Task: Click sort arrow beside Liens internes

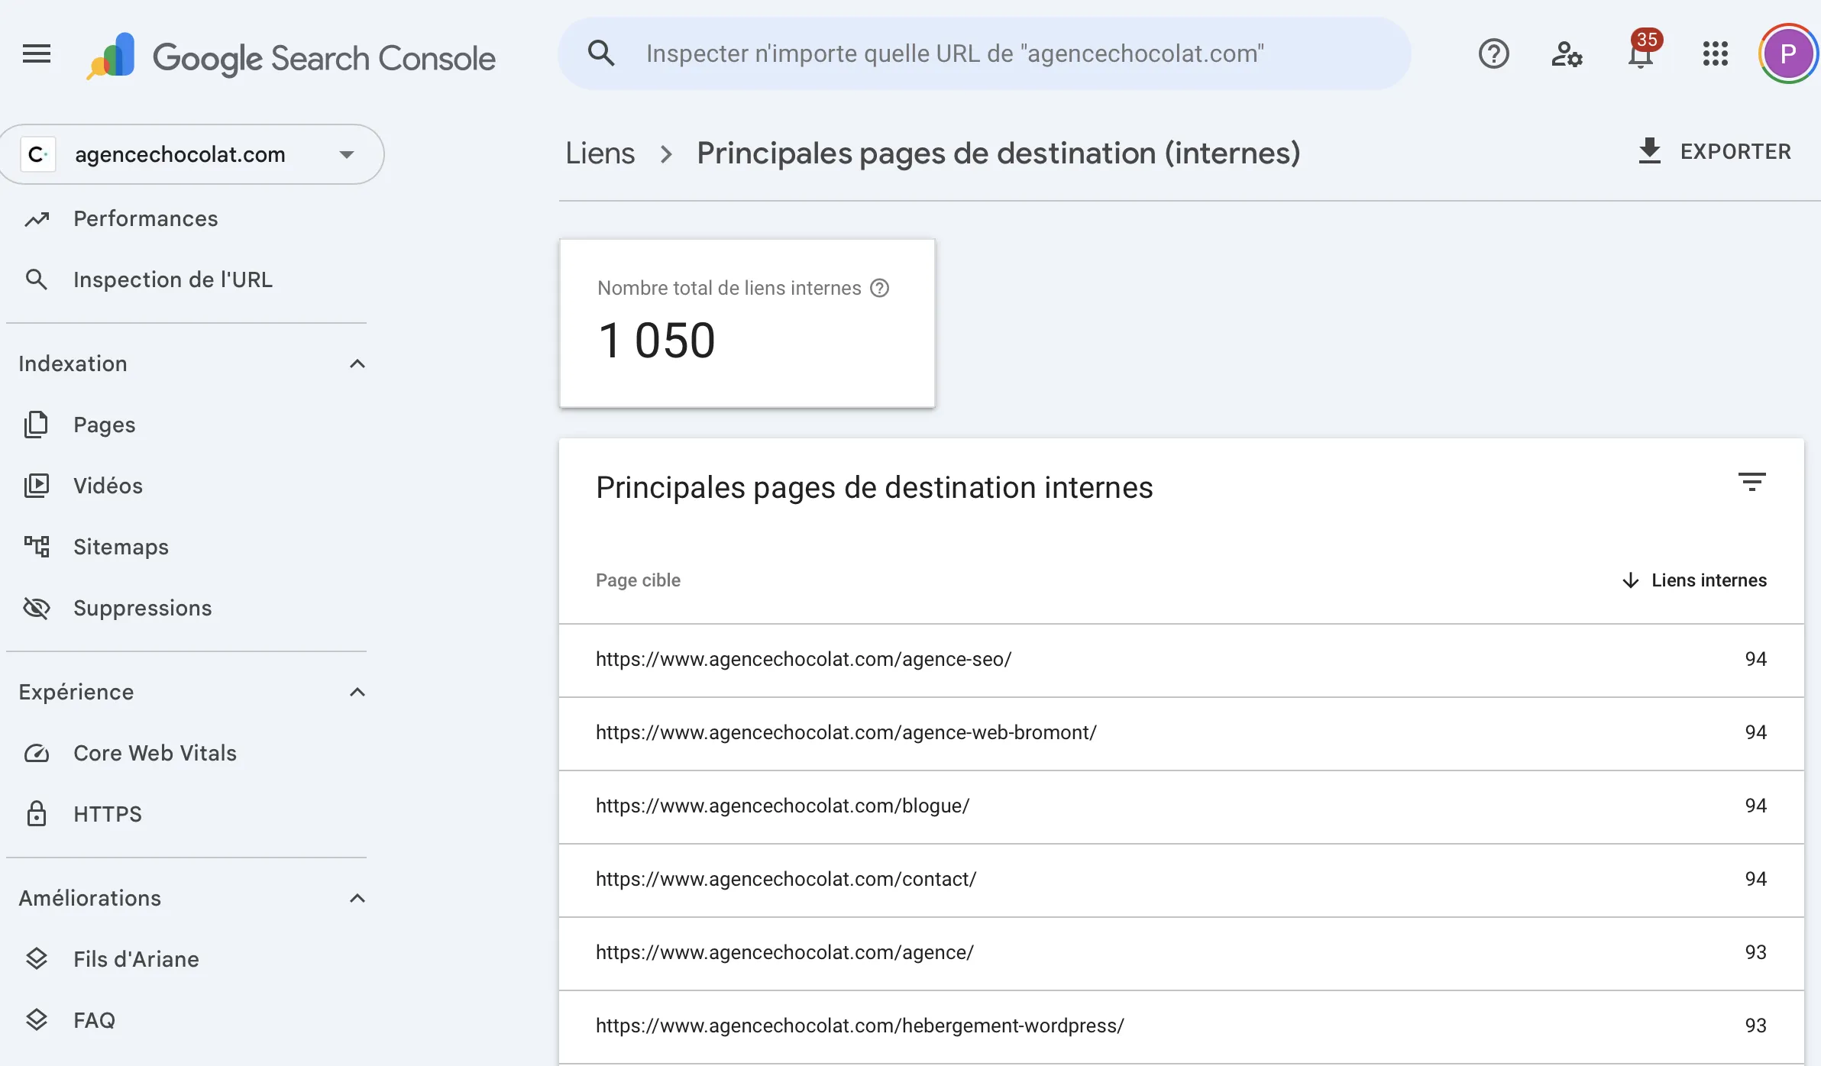Action: (x=1630, y=580)
